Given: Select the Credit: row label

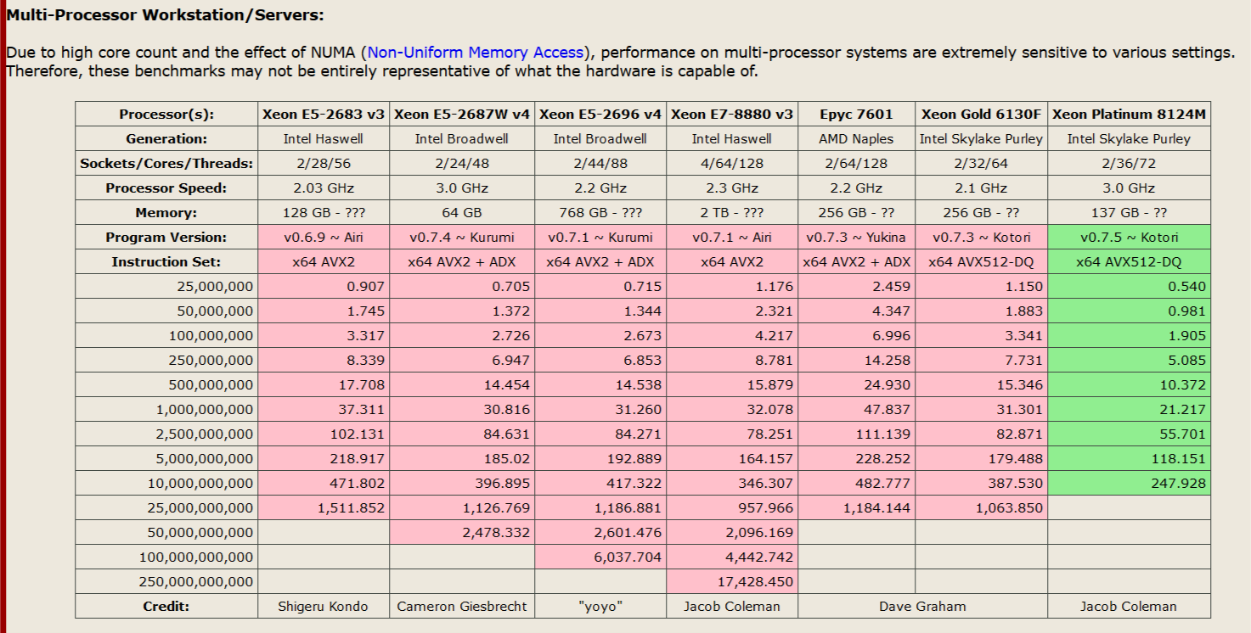Looking at the screenshot, I should coord(166,607).
